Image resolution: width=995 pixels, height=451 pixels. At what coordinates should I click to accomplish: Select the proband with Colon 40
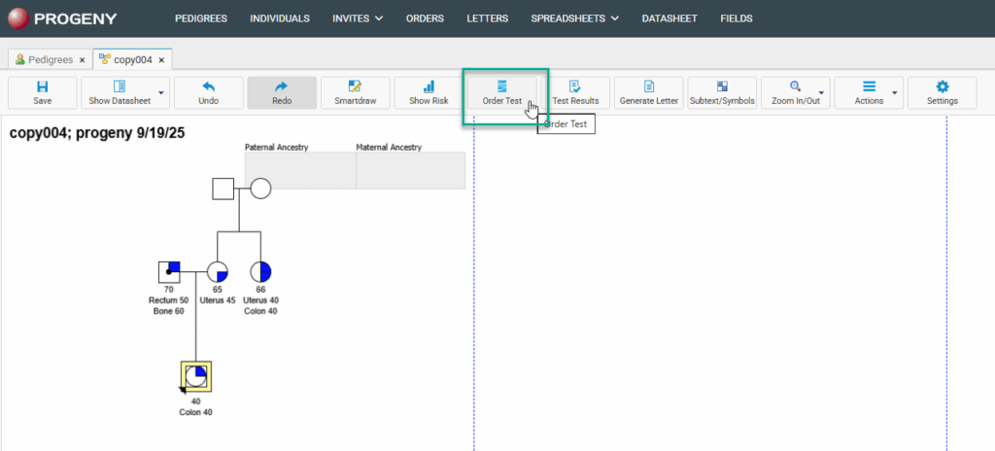click(x=195, y=376)
